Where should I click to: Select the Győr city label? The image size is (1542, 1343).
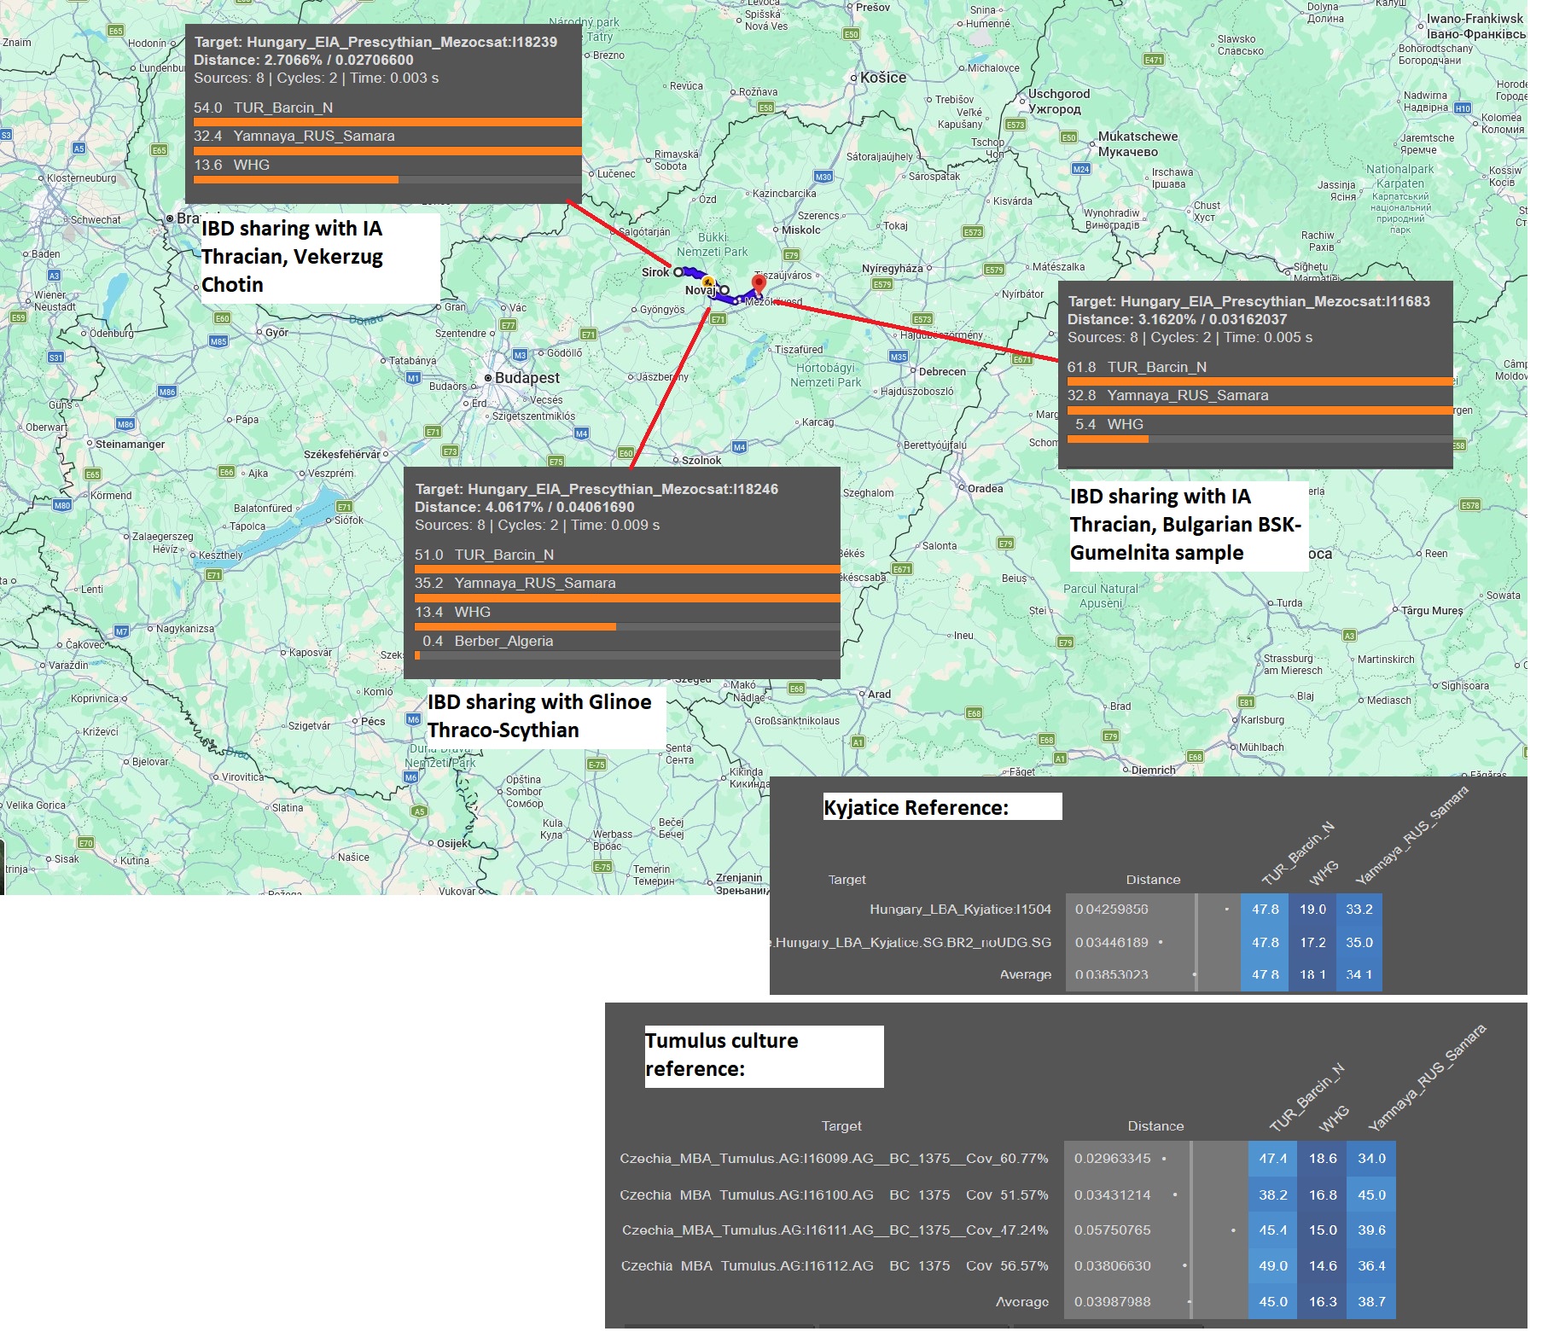pyautogui.click(x=276, y=333)
